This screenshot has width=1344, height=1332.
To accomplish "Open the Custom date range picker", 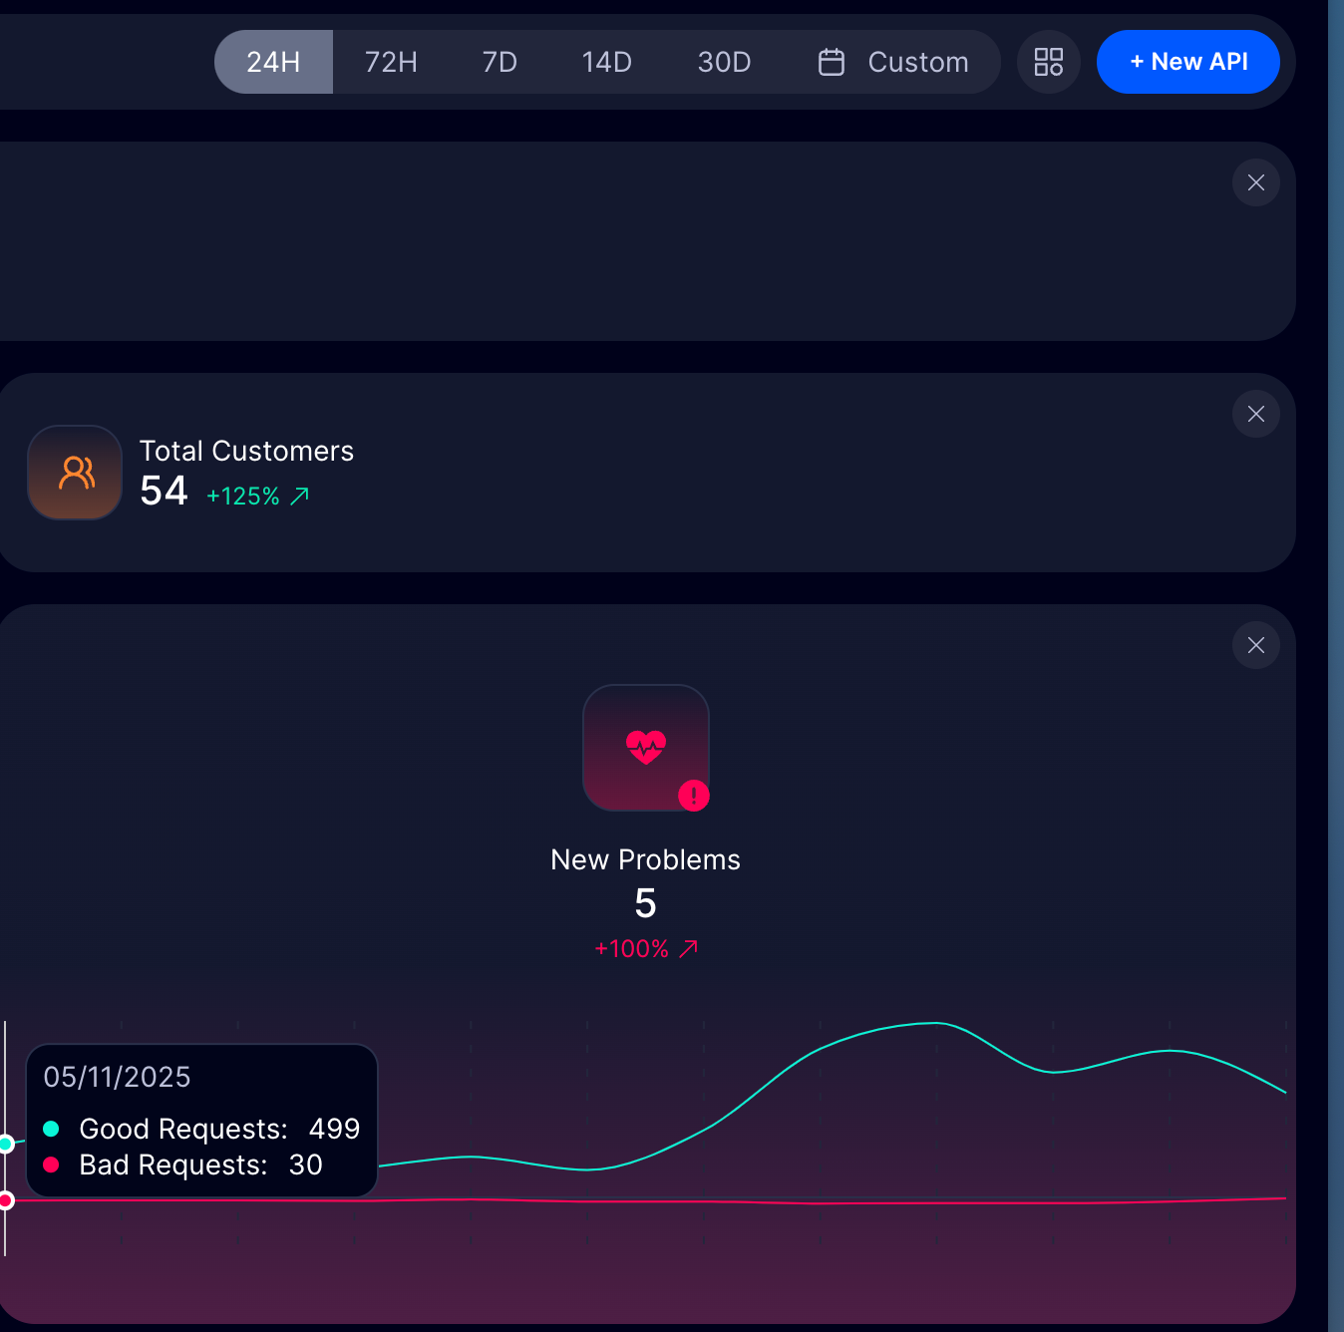I will pyautogui.click(x=917, y=62).
